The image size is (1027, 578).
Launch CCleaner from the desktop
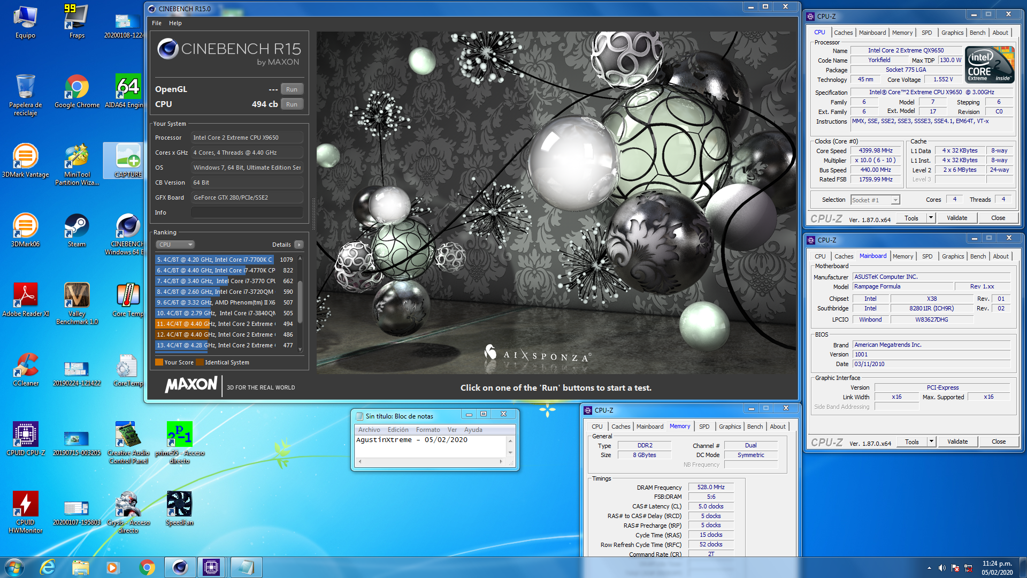(25, 370)
